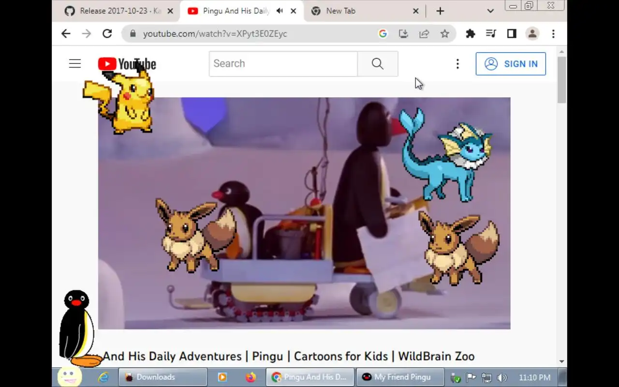Open the volume speaker tray icon

click(502, 378)
